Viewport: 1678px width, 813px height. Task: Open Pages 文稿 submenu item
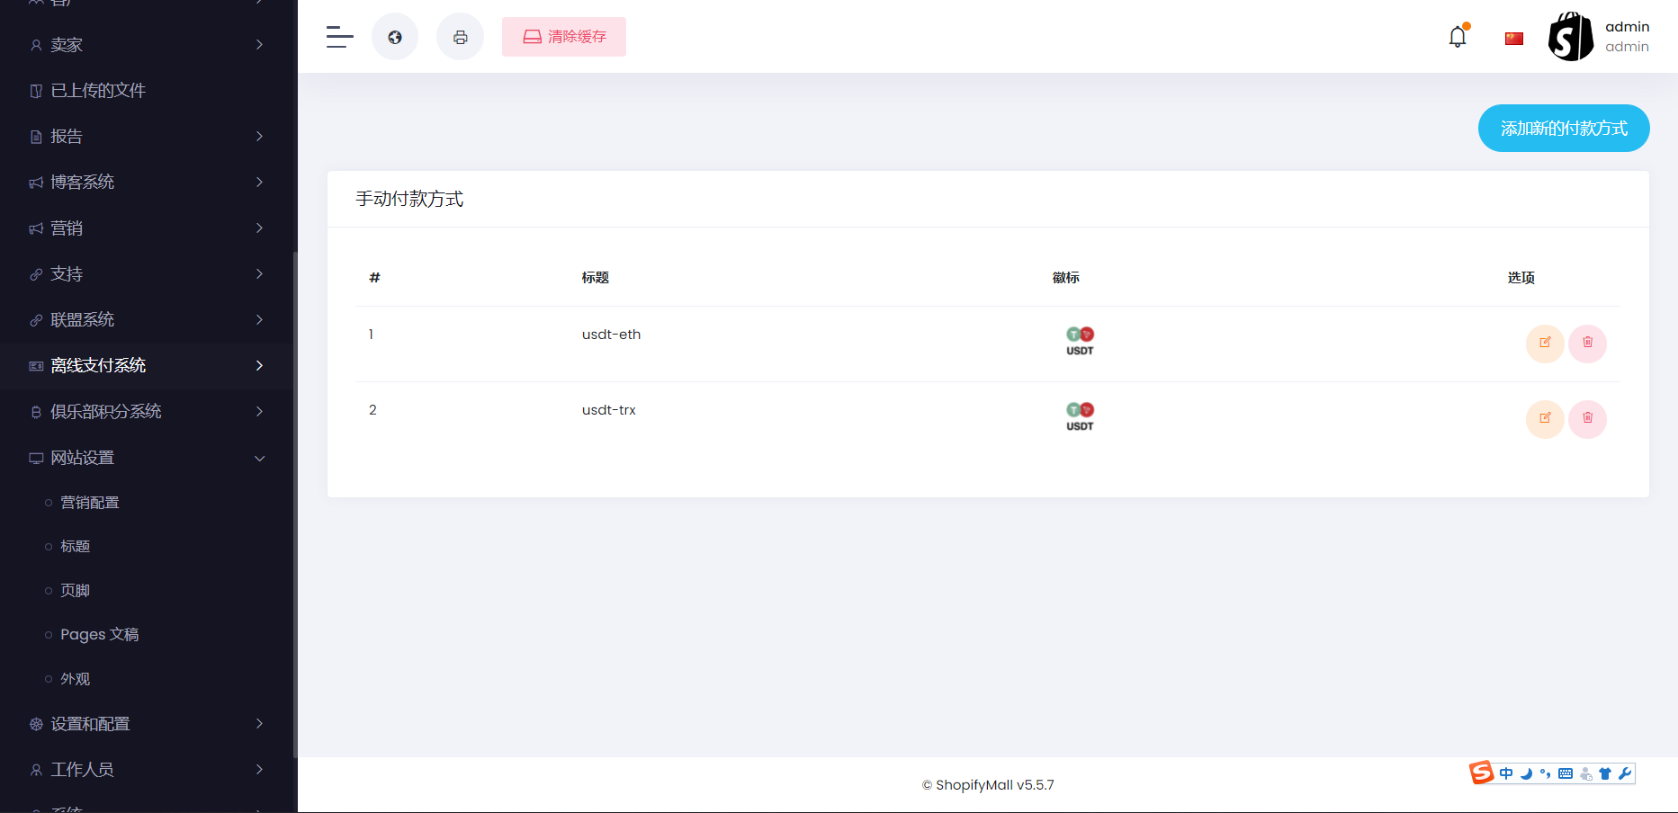click(x=100, y=635)
